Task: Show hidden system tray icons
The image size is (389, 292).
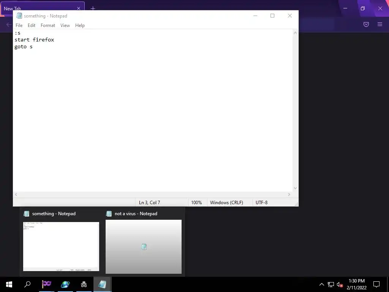Action: [321, 284]
